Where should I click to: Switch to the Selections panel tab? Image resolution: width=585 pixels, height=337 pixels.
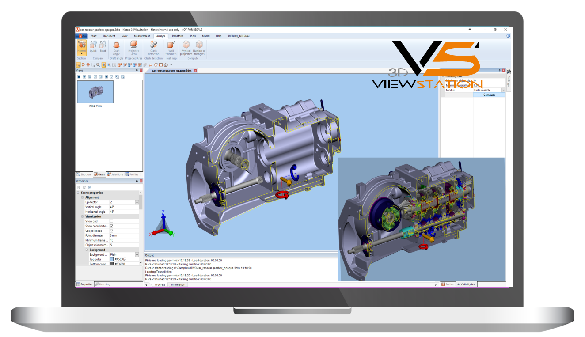(115, 174)
